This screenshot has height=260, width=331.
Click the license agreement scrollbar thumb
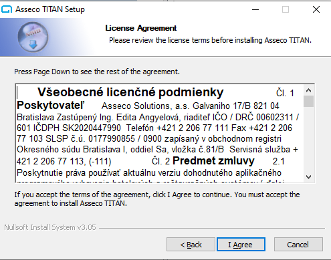click(x=309, y=102)
